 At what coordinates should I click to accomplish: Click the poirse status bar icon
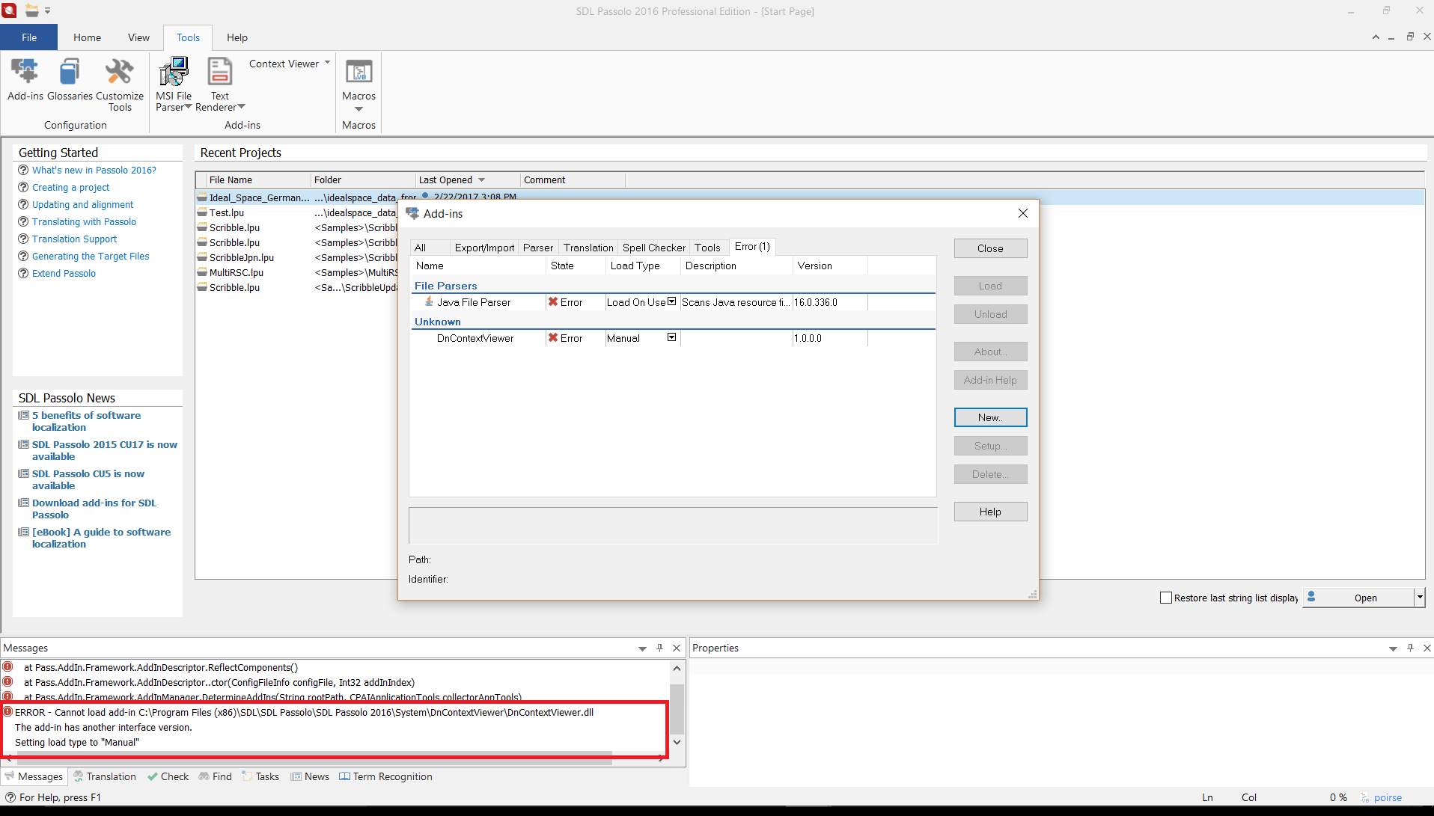click(1364, 797)
